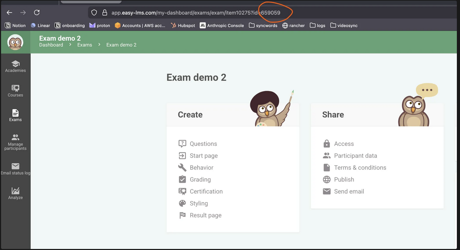Reload the page with browser refresh icon
This screenshot has width=460, height=250.
point(37,12)
